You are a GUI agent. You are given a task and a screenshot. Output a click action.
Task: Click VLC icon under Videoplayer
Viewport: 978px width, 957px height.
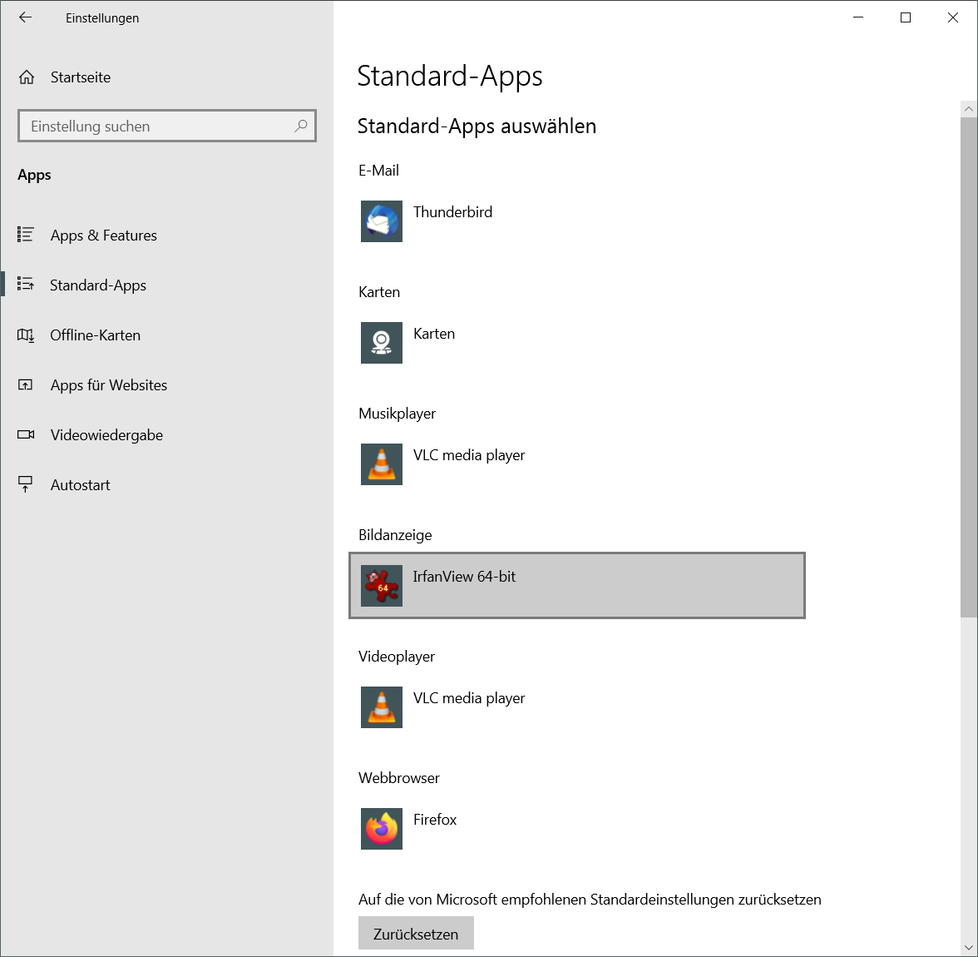382,707
